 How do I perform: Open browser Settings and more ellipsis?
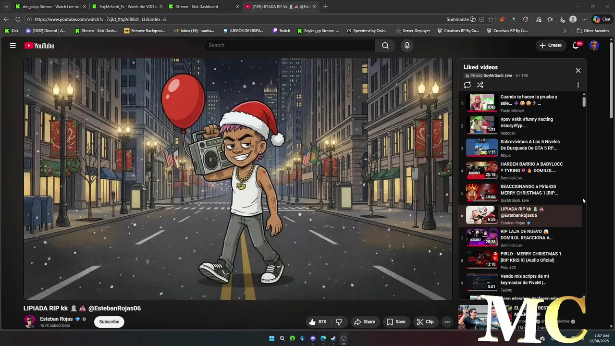click(x=584, y=19)
